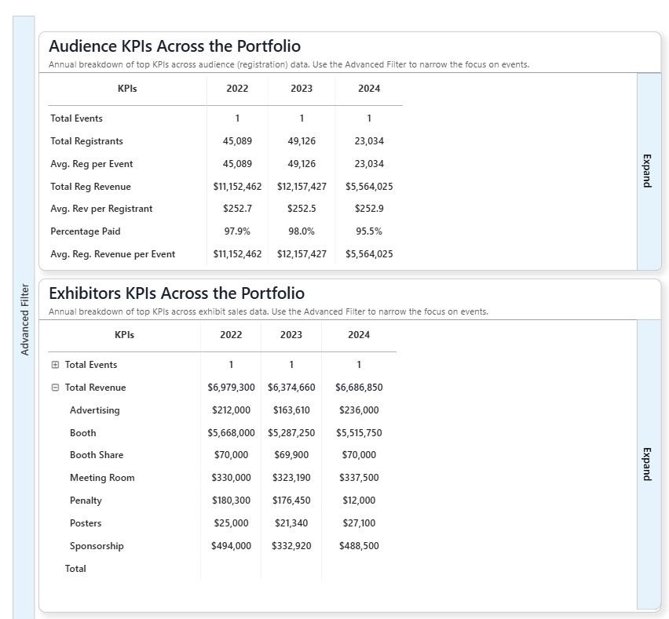Select the Booth revenue row label
Viewport: 669px width, 619px height.
point(83,433)
